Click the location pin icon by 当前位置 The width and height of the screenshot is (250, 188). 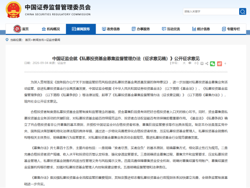pos(7,40)
